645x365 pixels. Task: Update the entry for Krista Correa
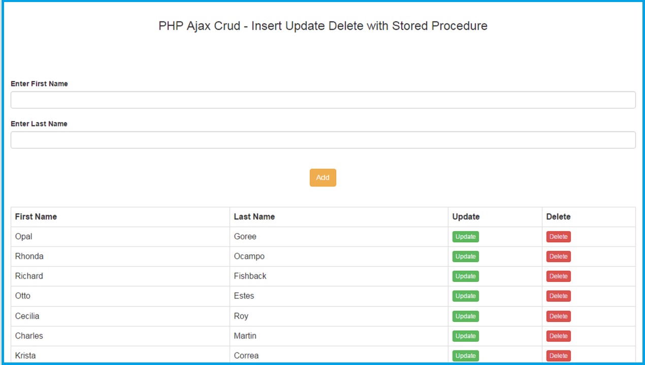(465, 355)
